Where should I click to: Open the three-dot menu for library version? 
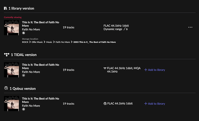tap(190, 27)
